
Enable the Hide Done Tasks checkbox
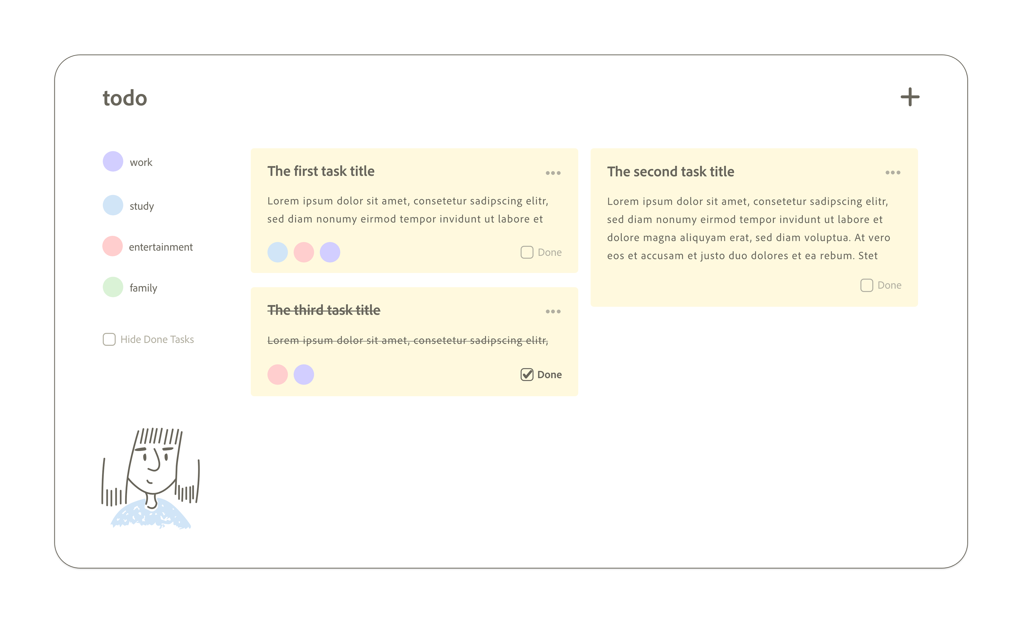click(x=109, y=339)
